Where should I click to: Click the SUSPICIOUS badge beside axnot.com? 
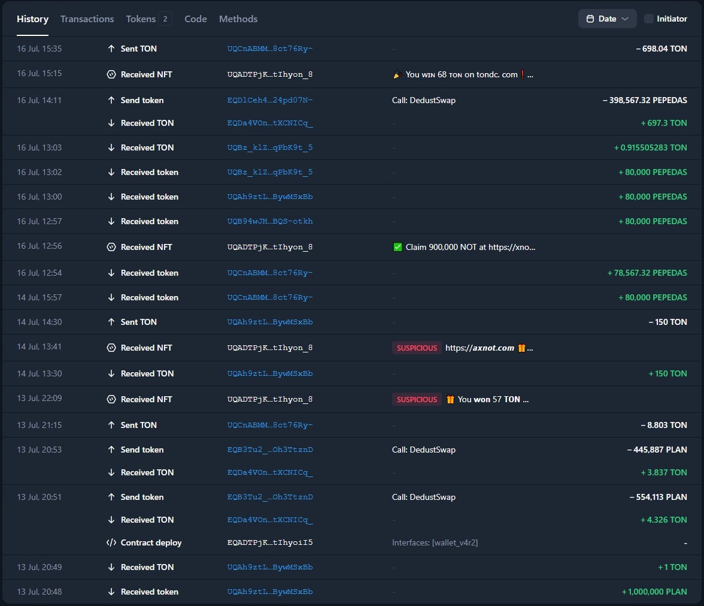[417, 348]
